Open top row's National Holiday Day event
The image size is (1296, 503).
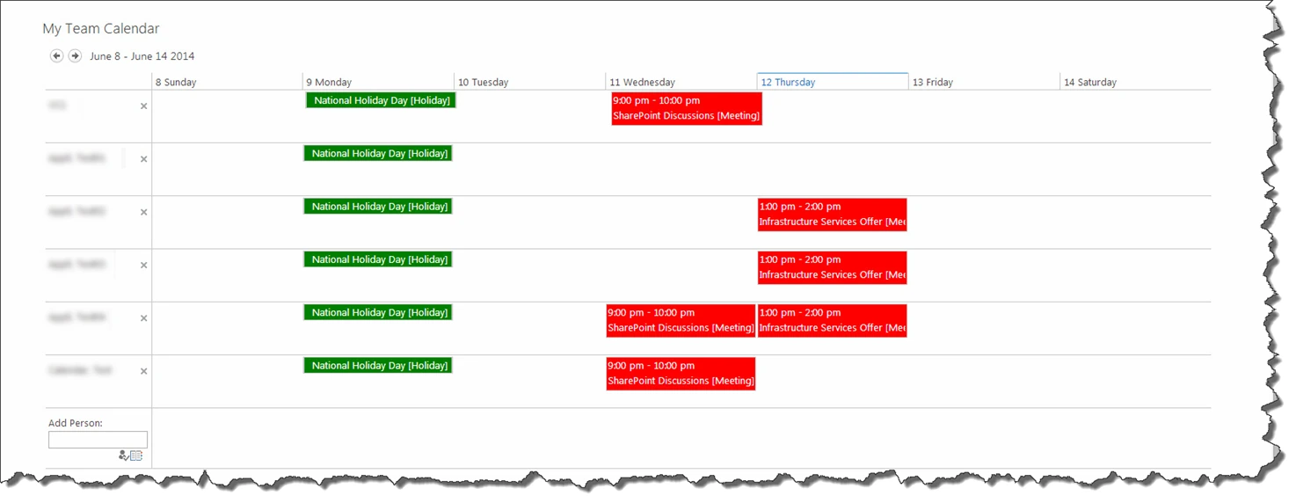point(381,100)
